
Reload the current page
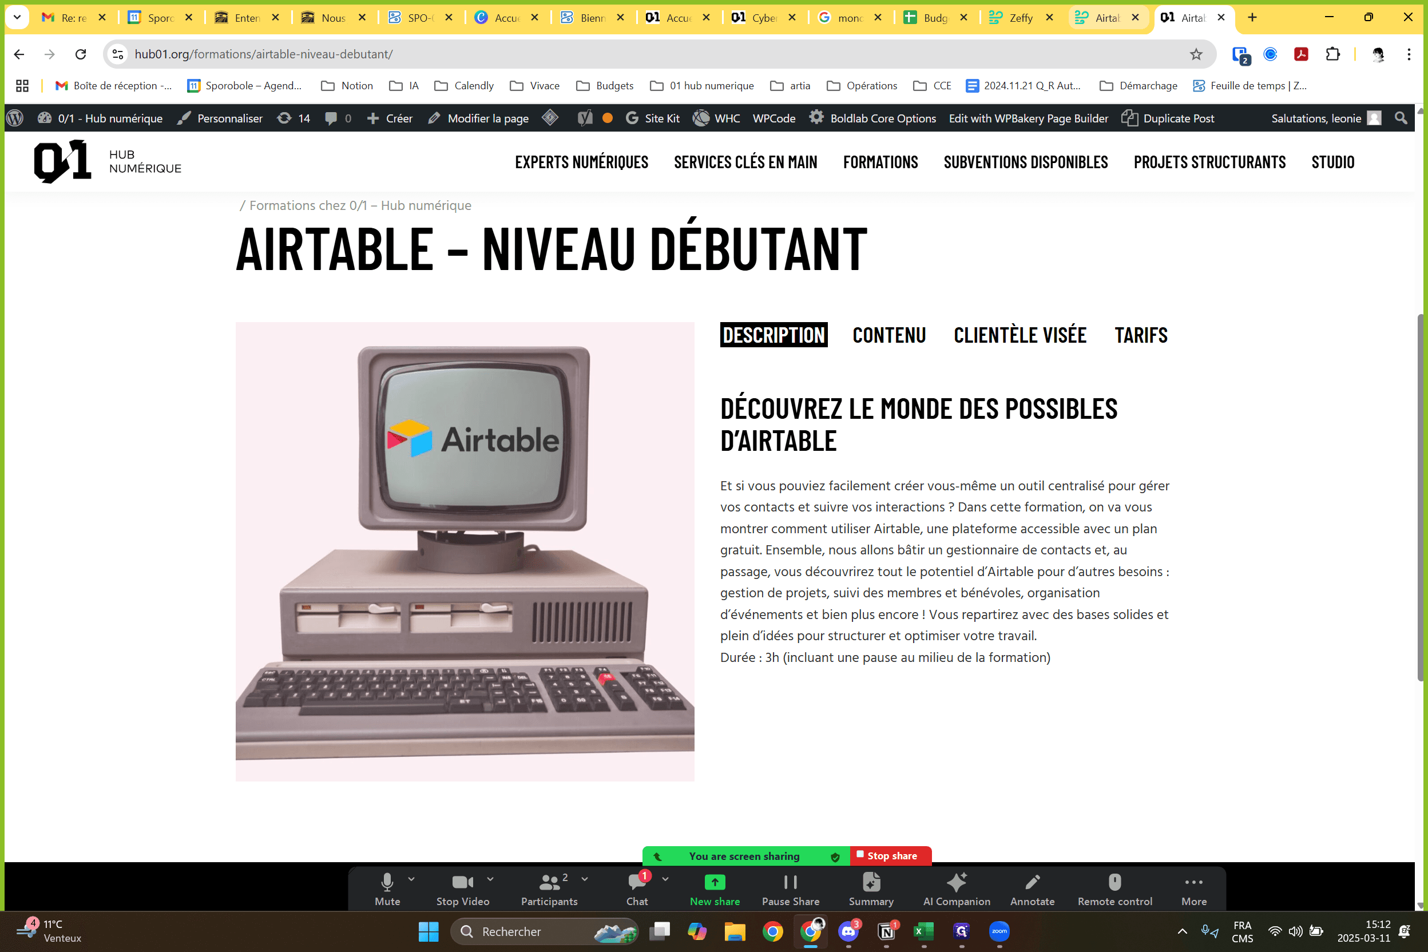click(x=81, y=54)
